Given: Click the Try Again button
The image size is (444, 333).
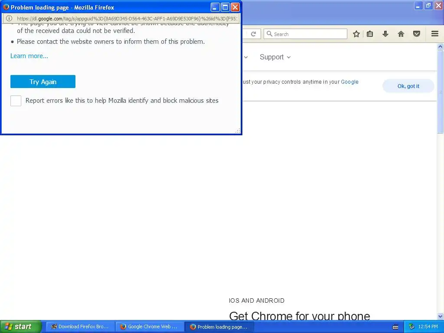Looking at the screenshot, I should click(x=43, y=82).
